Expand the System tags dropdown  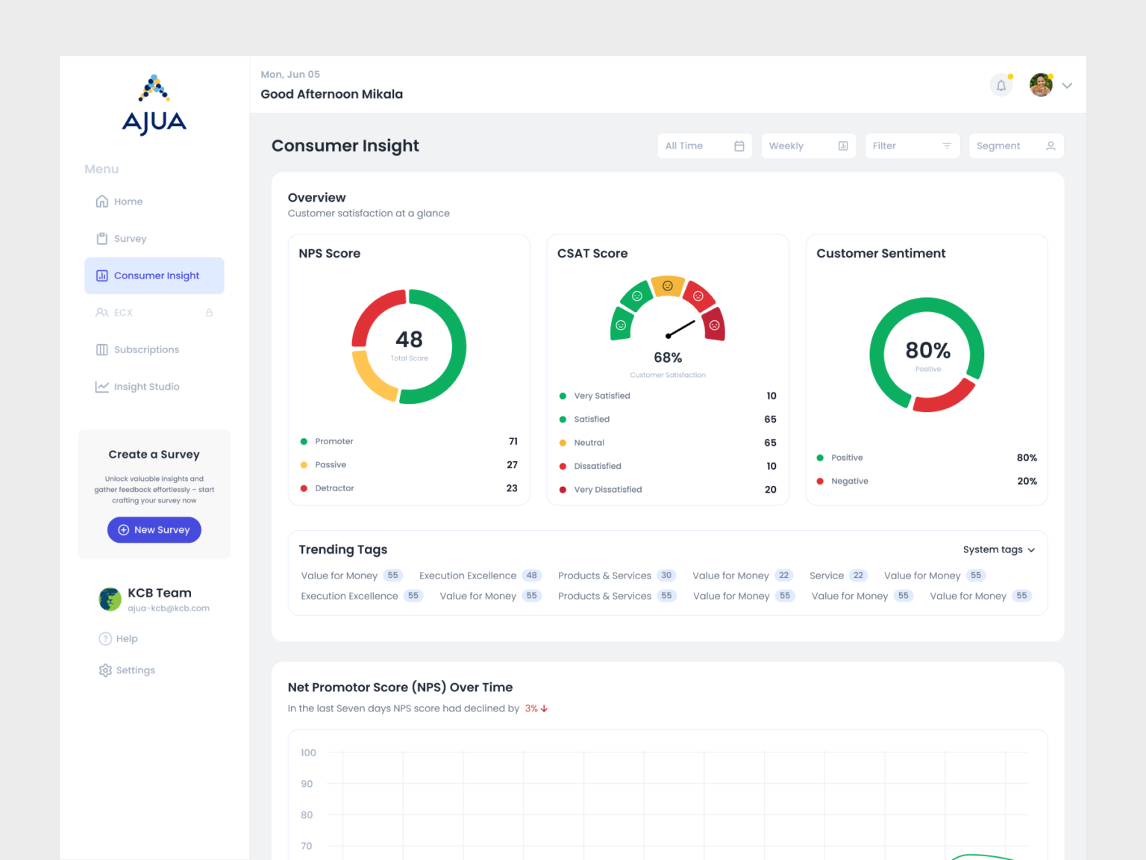(998, 550)
